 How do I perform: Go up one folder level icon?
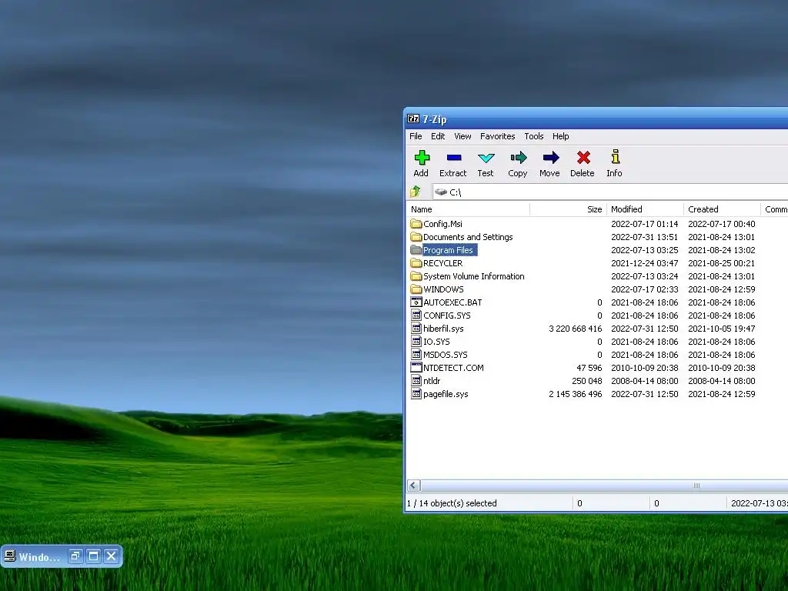pyautogui.click(x=415, y=192)
